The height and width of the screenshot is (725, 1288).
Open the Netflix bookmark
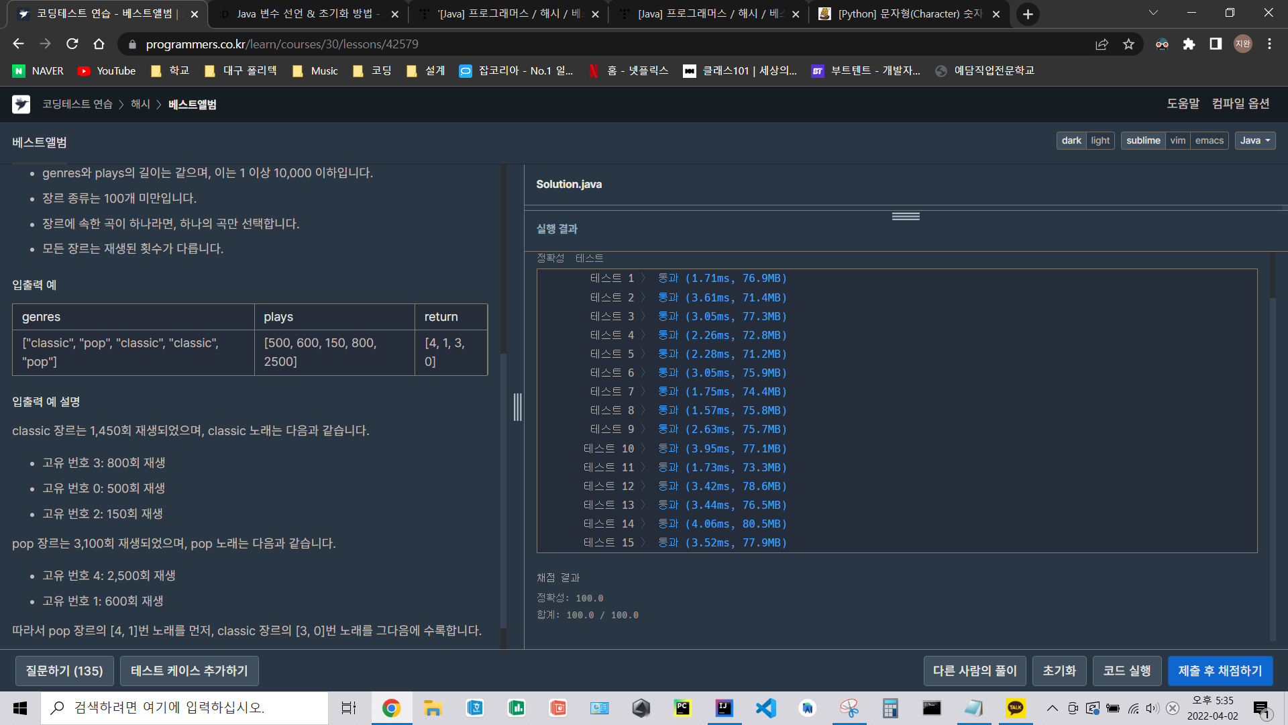pos(628,70)
